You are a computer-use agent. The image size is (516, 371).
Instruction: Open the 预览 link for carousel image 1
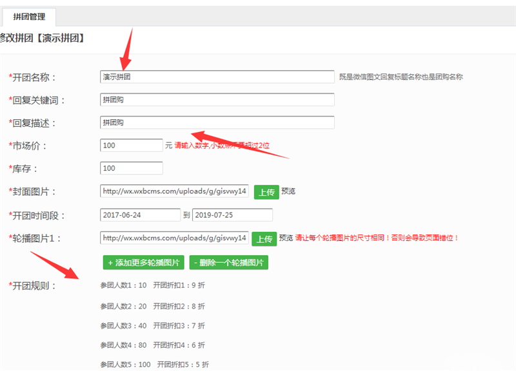286,238
